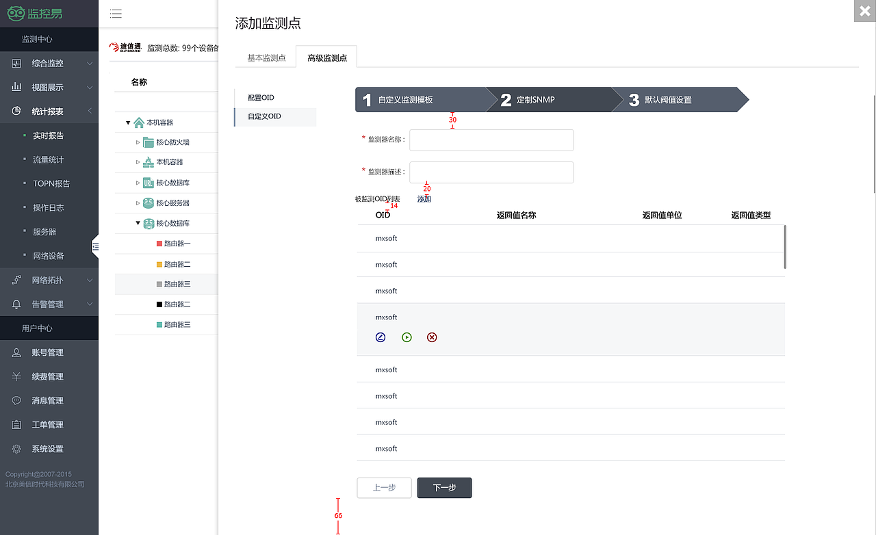
Task: Open the 服务器 submenu item
Action: coord(44,232)
